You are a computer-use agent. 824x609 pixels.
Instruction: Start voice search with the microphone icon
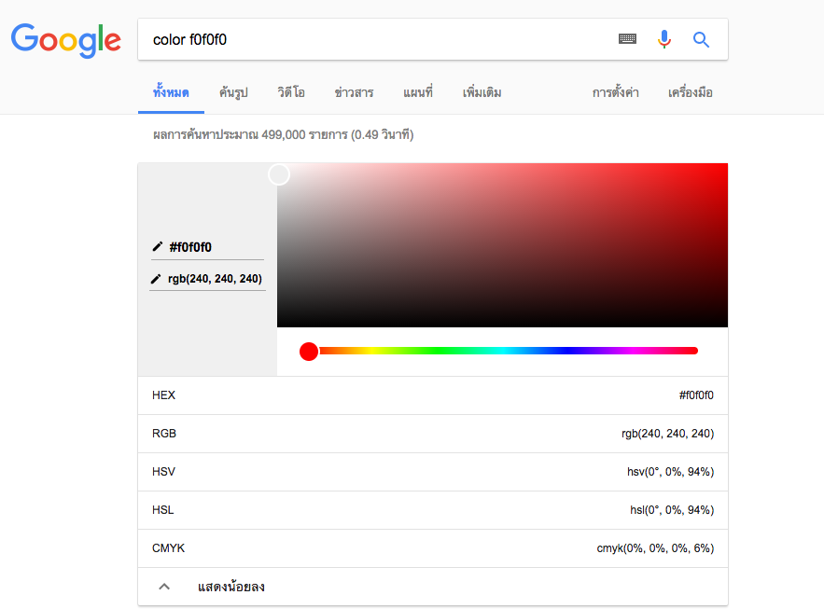click(x=664, y=39)
